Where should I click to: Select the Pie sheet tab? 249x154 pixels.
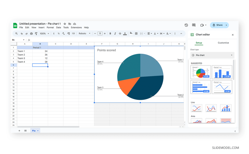click(x=35, y=131)
